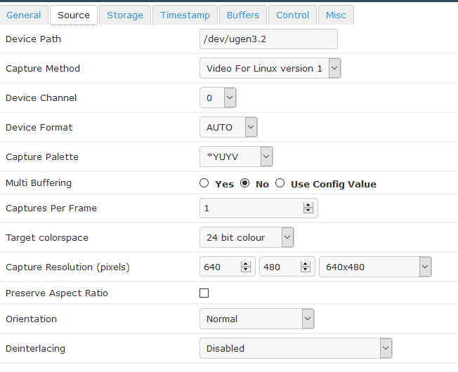The width and height of the screenshot is (458, 372).
Task: Increase capture width with up arrow
Action: click(x=246, y=264)
